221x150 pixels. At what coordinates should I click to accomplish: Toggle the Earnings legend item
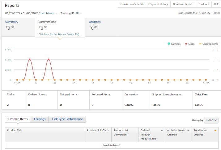[x=174, y=44]
